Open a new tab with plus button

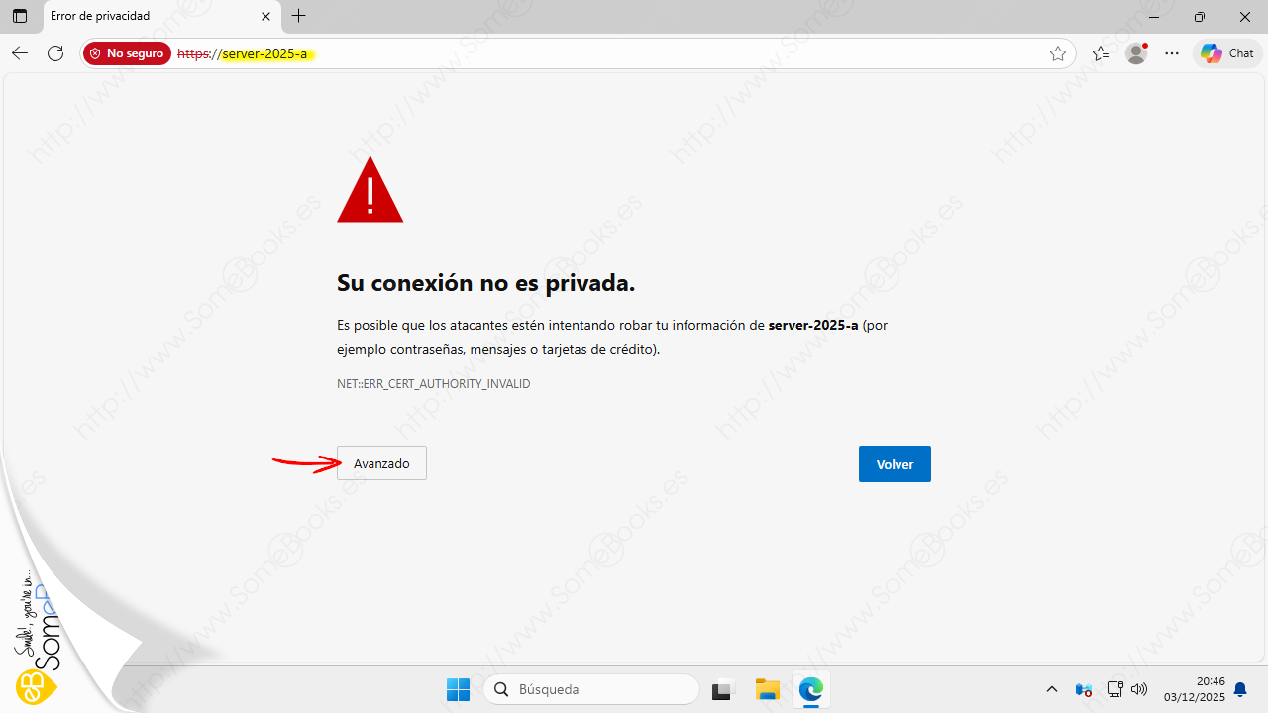pos(299,16)
